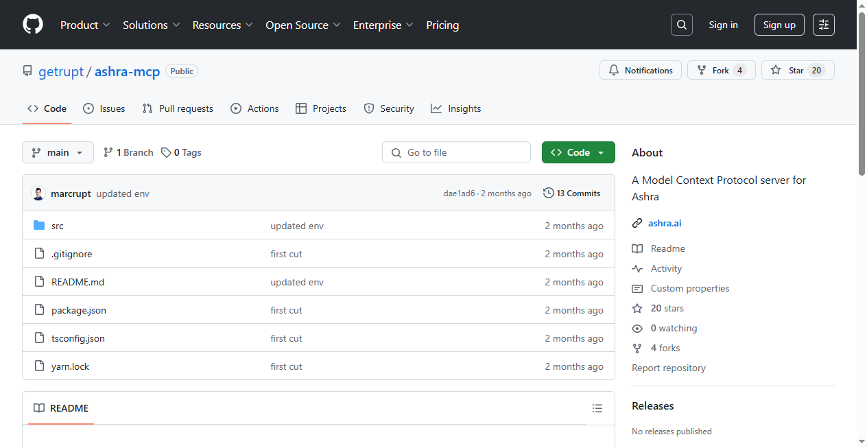Click the file icon next to .gitignore
The height and width of the screenshot is (448, 867).
click(39, 254)
